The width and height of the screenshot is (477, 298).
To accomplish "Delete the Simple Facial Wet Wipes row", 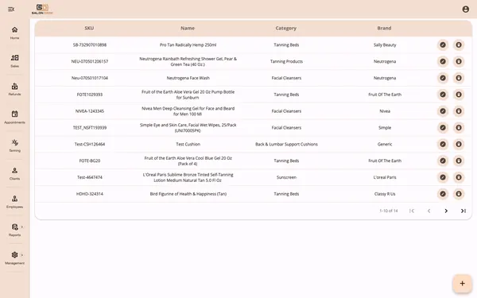I will click(x=459, y=128).
